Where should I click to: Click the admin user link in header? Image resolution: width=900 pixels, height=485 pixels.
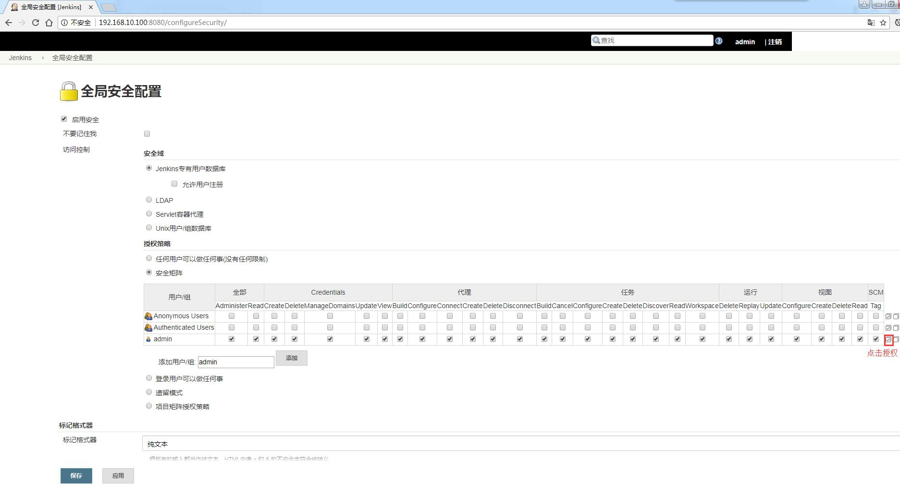745,42
